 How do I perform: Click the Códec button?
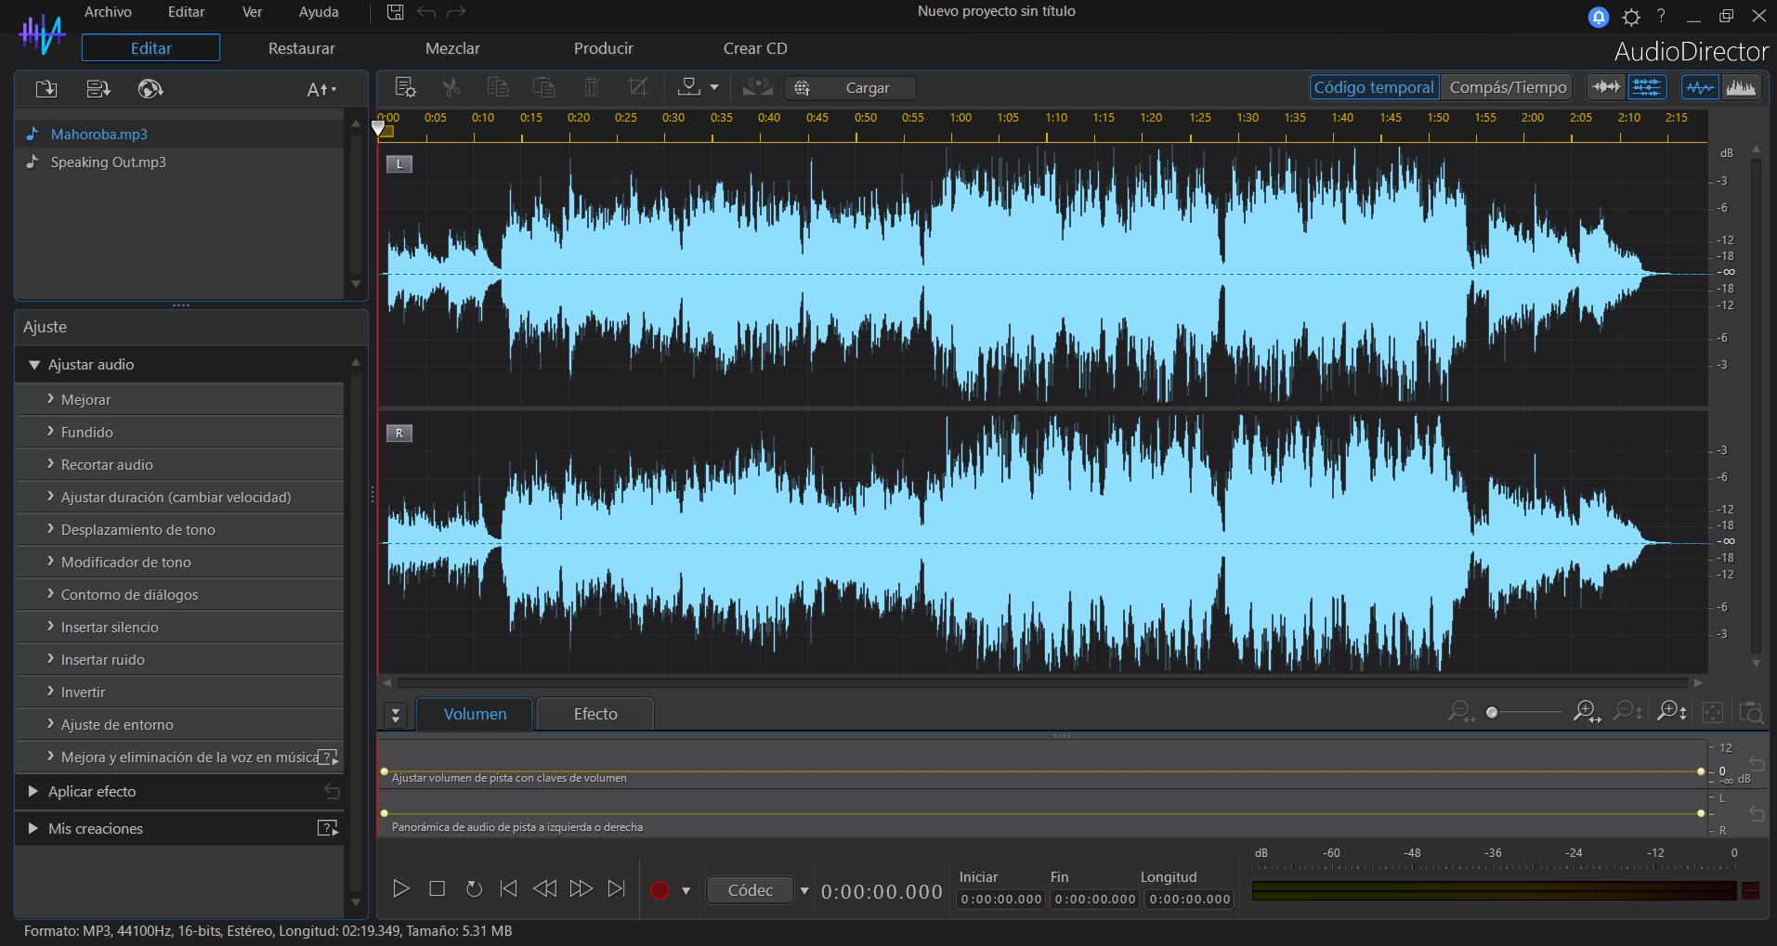click(x=751, y=890)
